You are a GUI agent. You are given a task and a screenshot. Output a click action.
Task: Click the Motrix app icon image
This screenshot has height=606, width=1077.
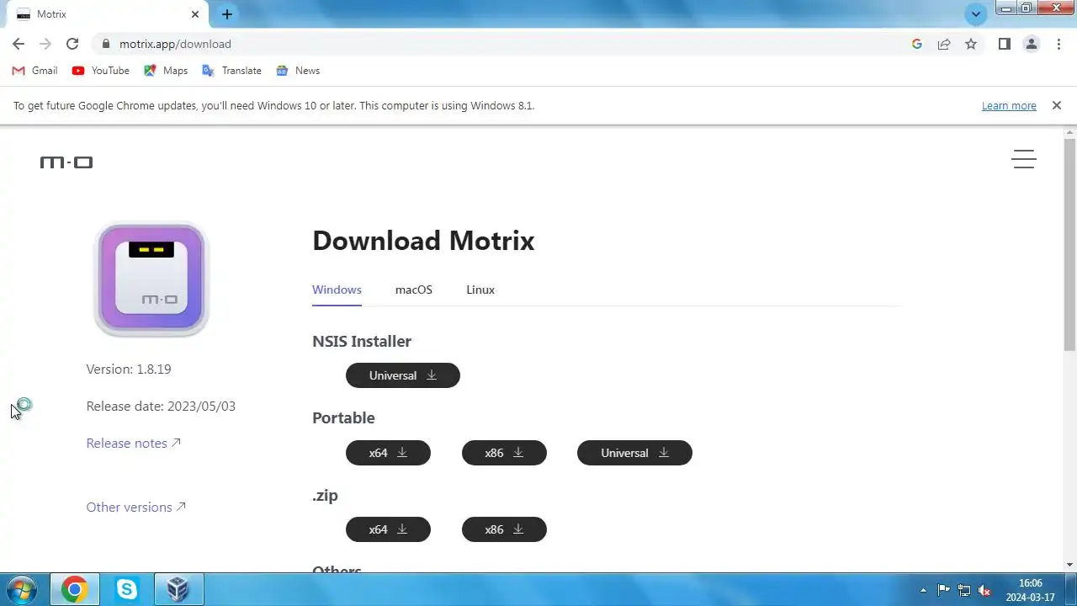coord(151,279)
